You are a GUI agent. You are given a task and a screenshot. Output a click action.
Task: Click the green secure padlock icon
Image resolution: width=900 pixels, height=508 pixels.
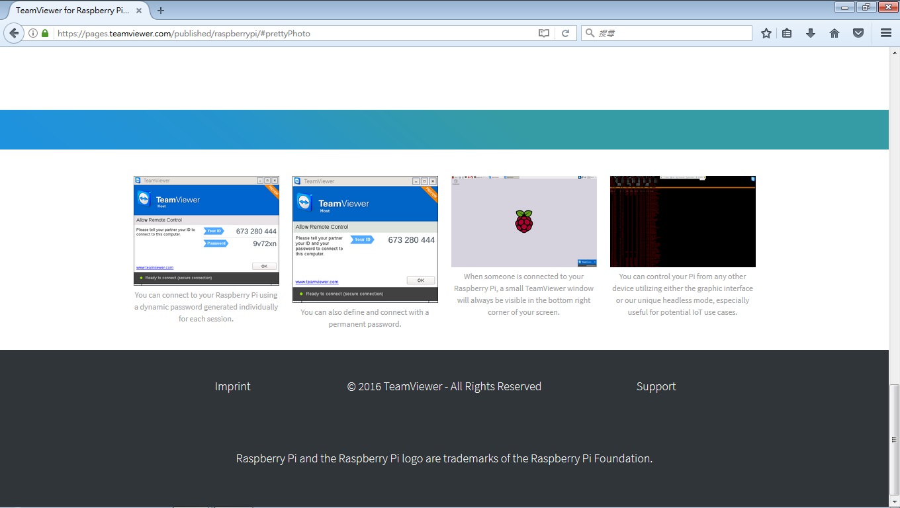click(45, 33)
